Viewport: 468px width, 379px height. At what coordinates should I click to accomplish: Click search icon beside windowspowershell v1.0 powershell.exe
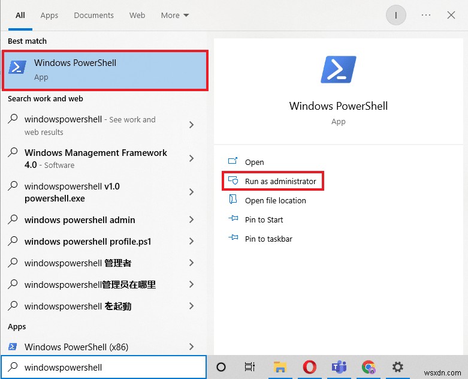[13, 186]
